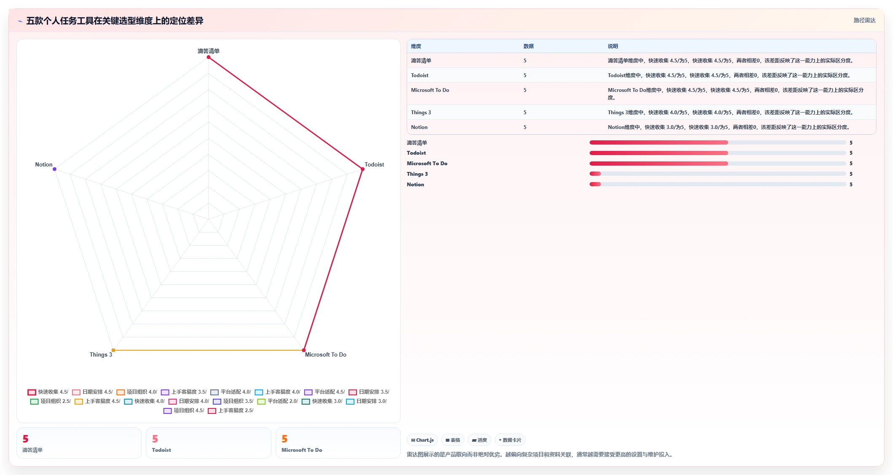Click the 数据卡片 chip
Screen dimensions: 893x475
[x=510, y=440]
